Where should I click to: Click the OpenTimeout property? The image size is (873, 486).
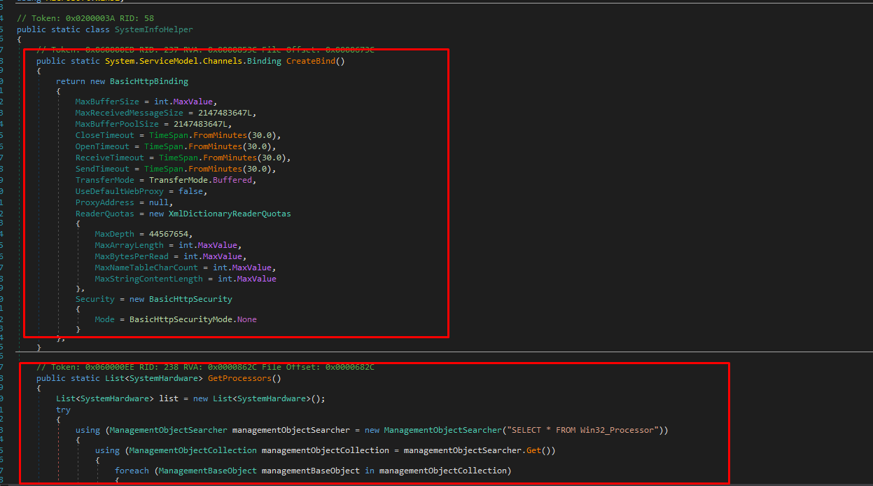[102, 146]
